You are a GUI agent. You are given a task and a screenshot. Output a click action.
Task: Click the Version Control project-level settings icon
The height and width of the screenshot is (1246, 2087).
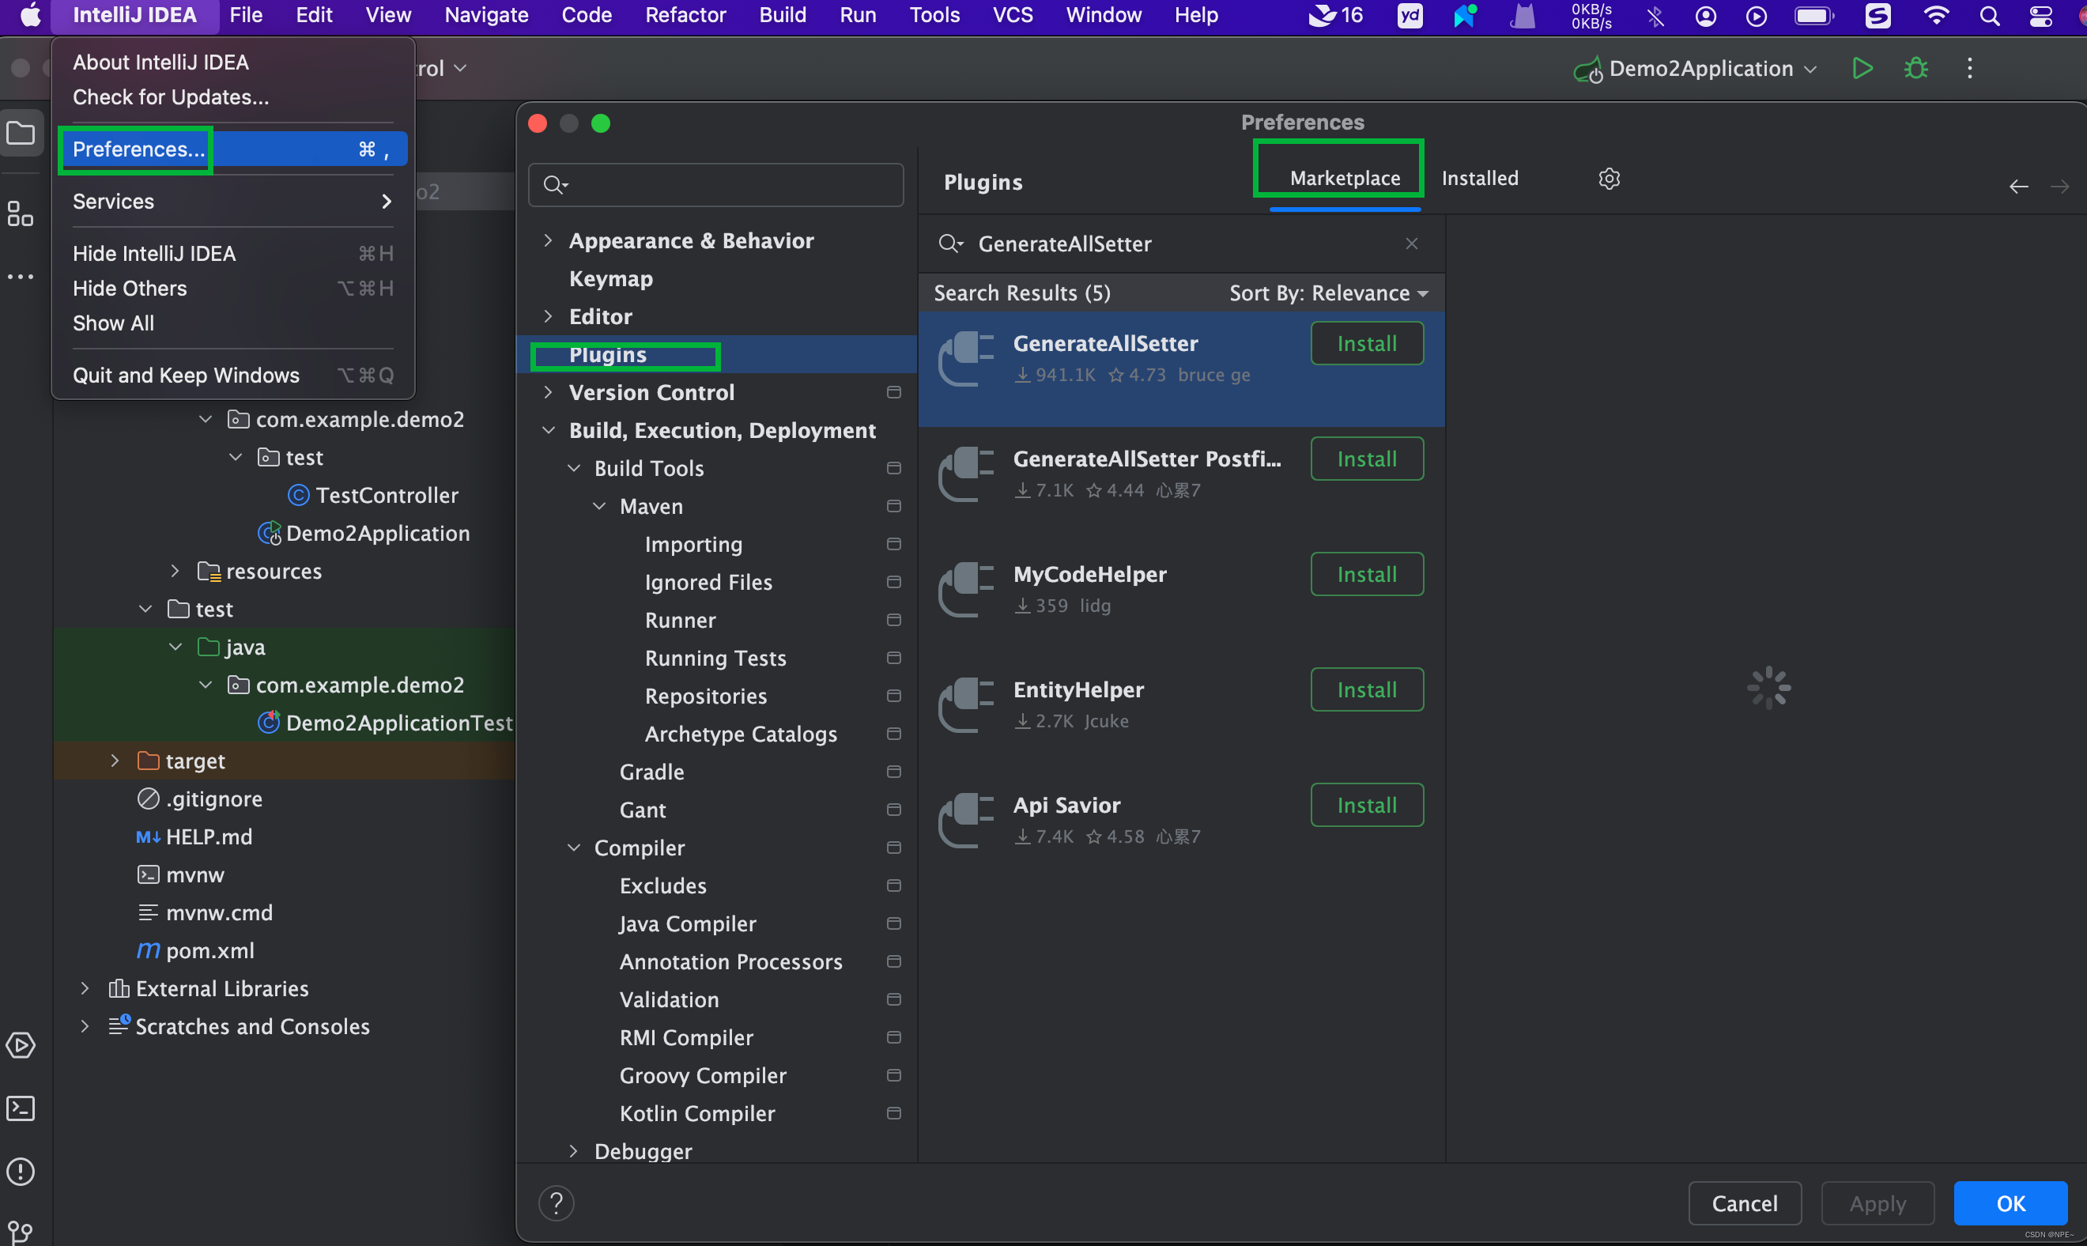point(893,392)
